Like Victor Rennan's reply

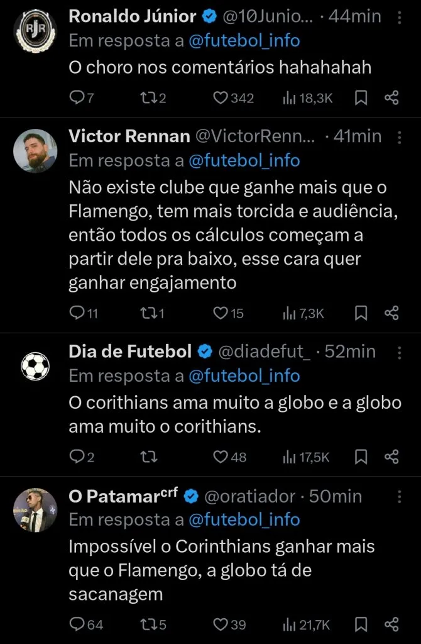[x=221, y=313]
